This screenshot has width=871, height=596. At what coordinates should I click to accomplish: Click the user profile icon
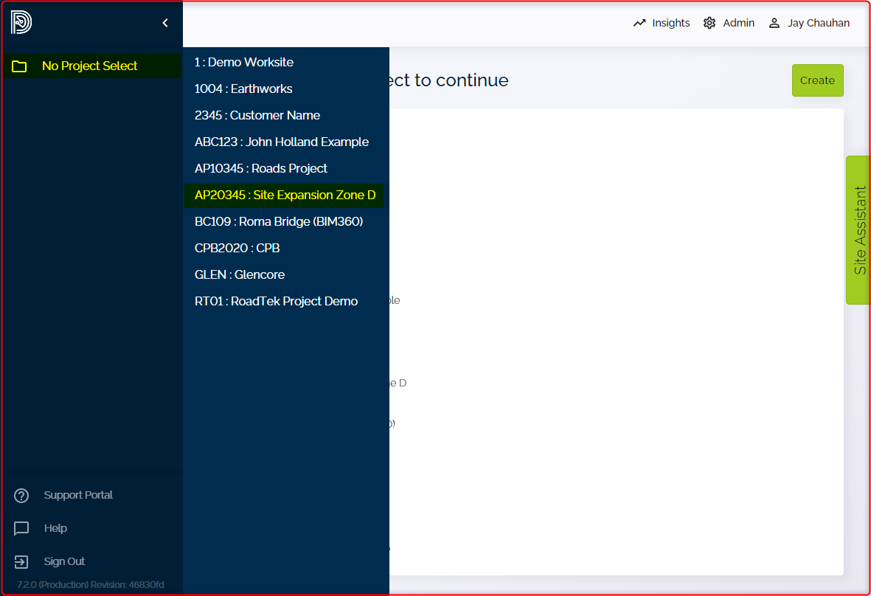(774, 23)
